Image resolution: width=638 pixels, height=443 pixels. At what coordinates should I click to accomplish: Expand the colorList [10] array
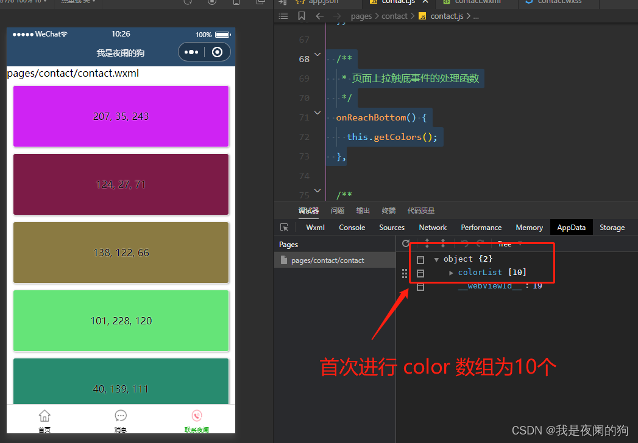point(451,273)
